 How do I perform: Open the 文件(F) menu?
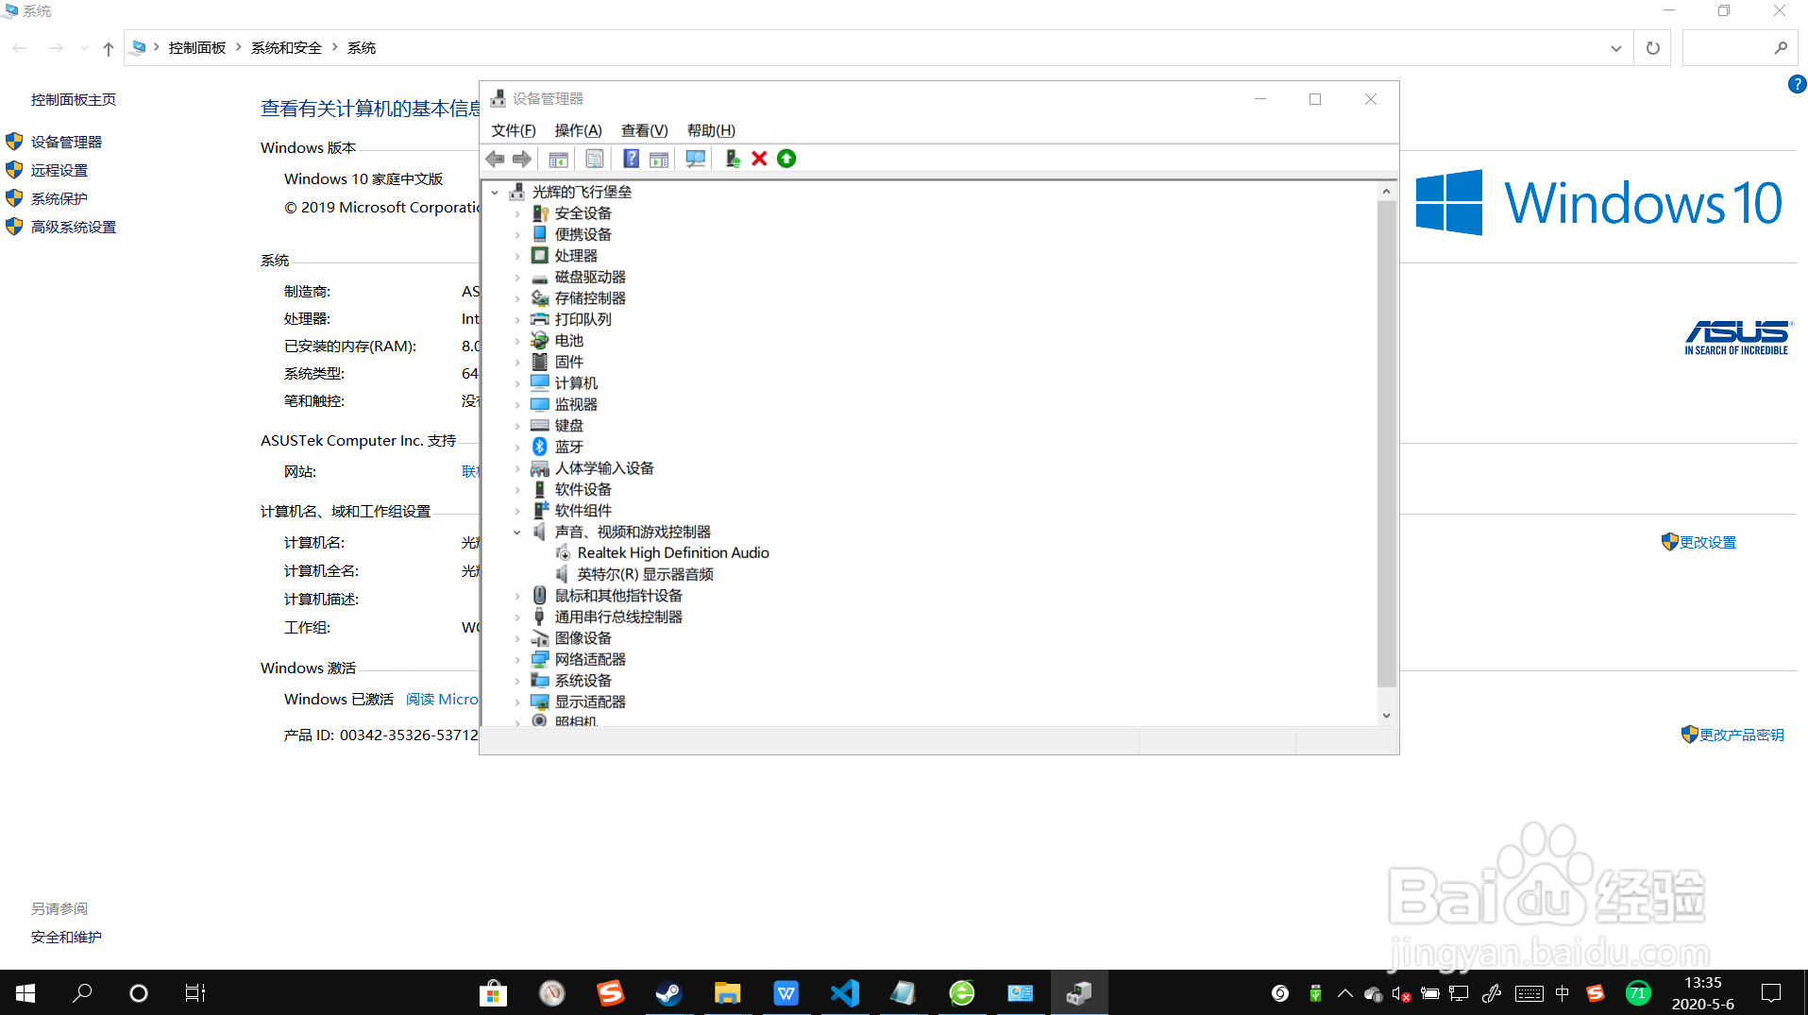point(514,130)
